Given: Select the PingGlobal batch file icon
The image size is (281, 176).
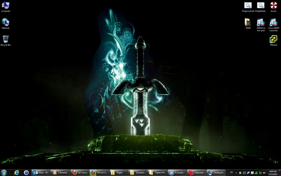Looking at the screenshot, I should [x=261, y=7].
